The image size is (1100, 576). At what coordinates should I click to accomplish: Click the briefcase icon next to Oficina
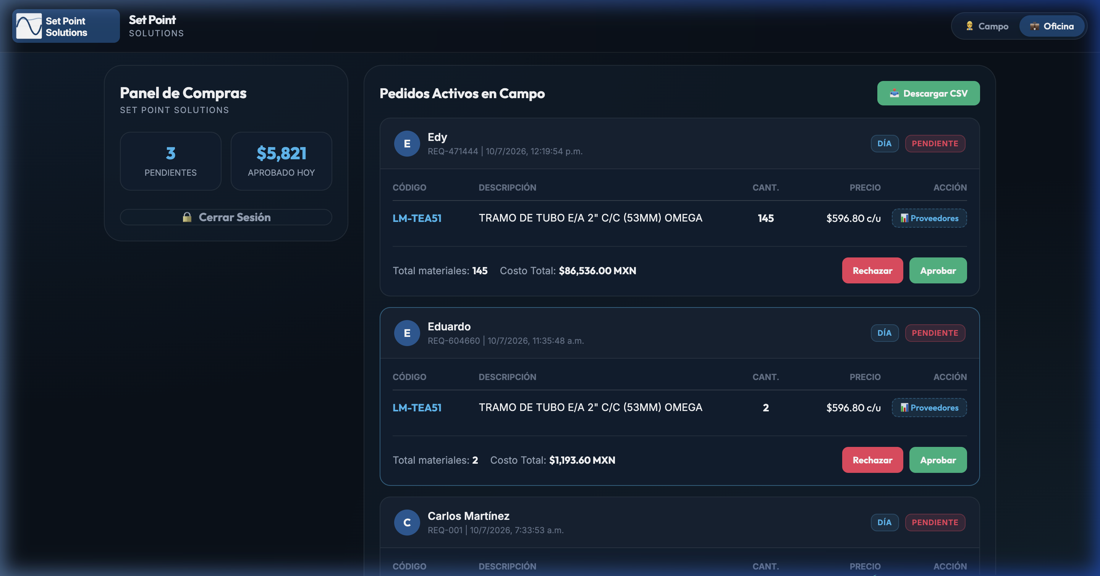[1034, 26]
